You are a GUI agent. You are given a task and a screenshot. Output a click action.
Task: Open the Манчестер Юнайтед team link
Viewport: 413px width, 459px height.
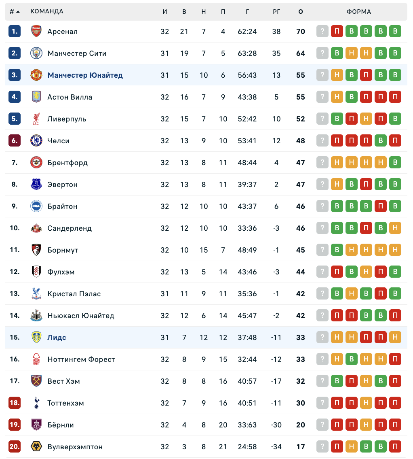point(85,75)
